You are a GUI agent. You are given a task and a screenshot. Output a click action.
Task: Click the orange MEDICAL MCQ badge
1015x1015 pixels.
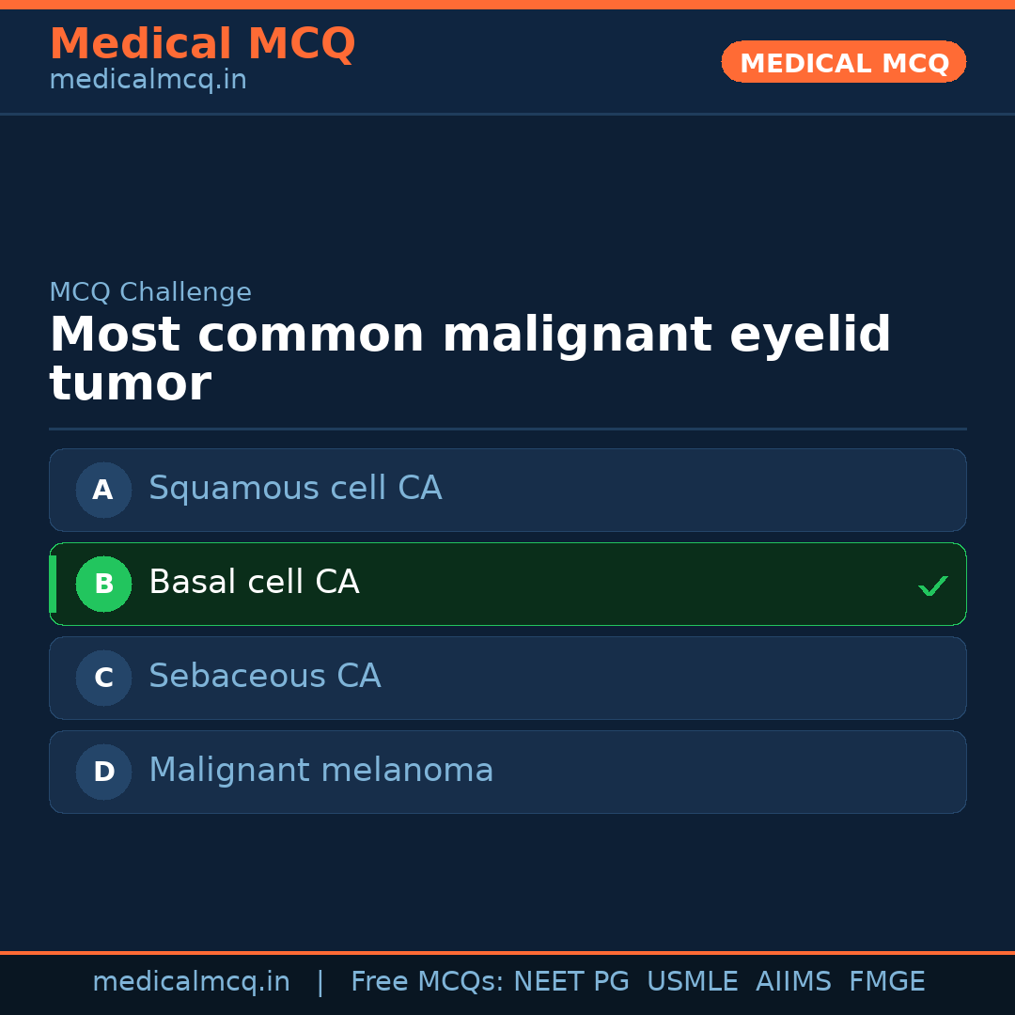point(843,62)
